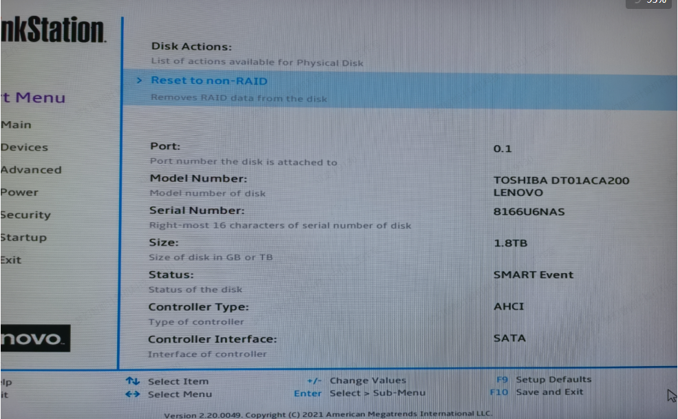This screenshot has height=419, width=678.
Task: Click the Status: label
Action: pyautogui.click(x=171, y=275)
